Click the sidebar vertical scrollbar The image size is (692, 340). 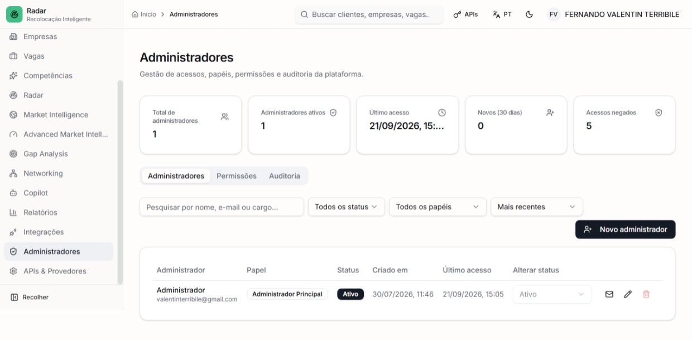tap(119, 183)
